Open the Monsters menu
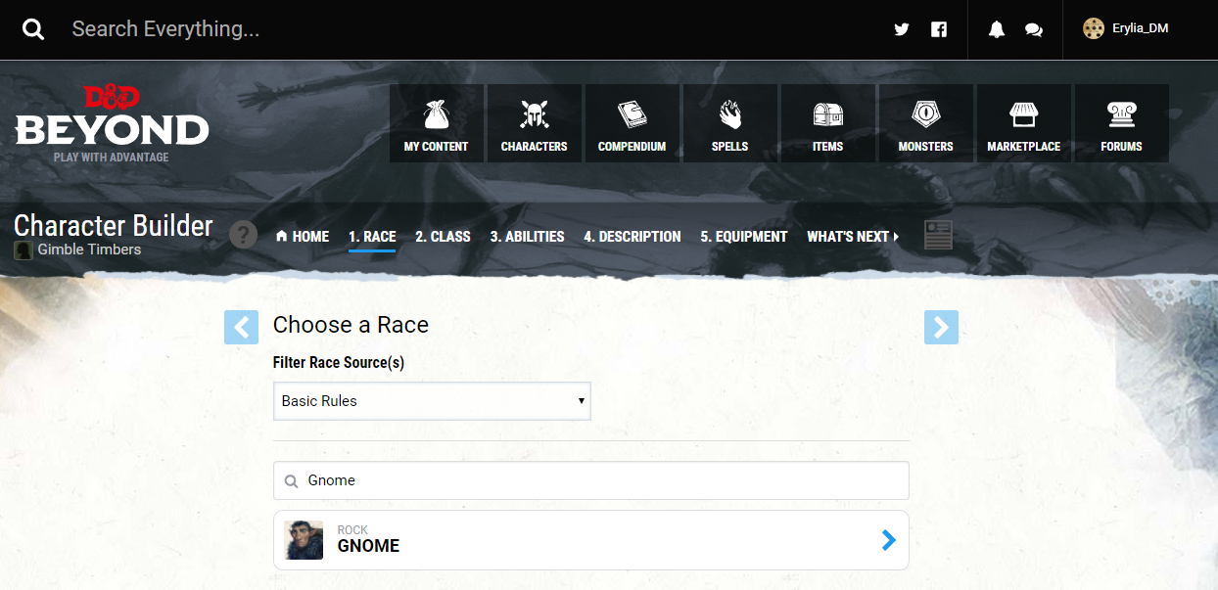The height and width of the screenshot is (590, 1218). (x=926, y=123)
